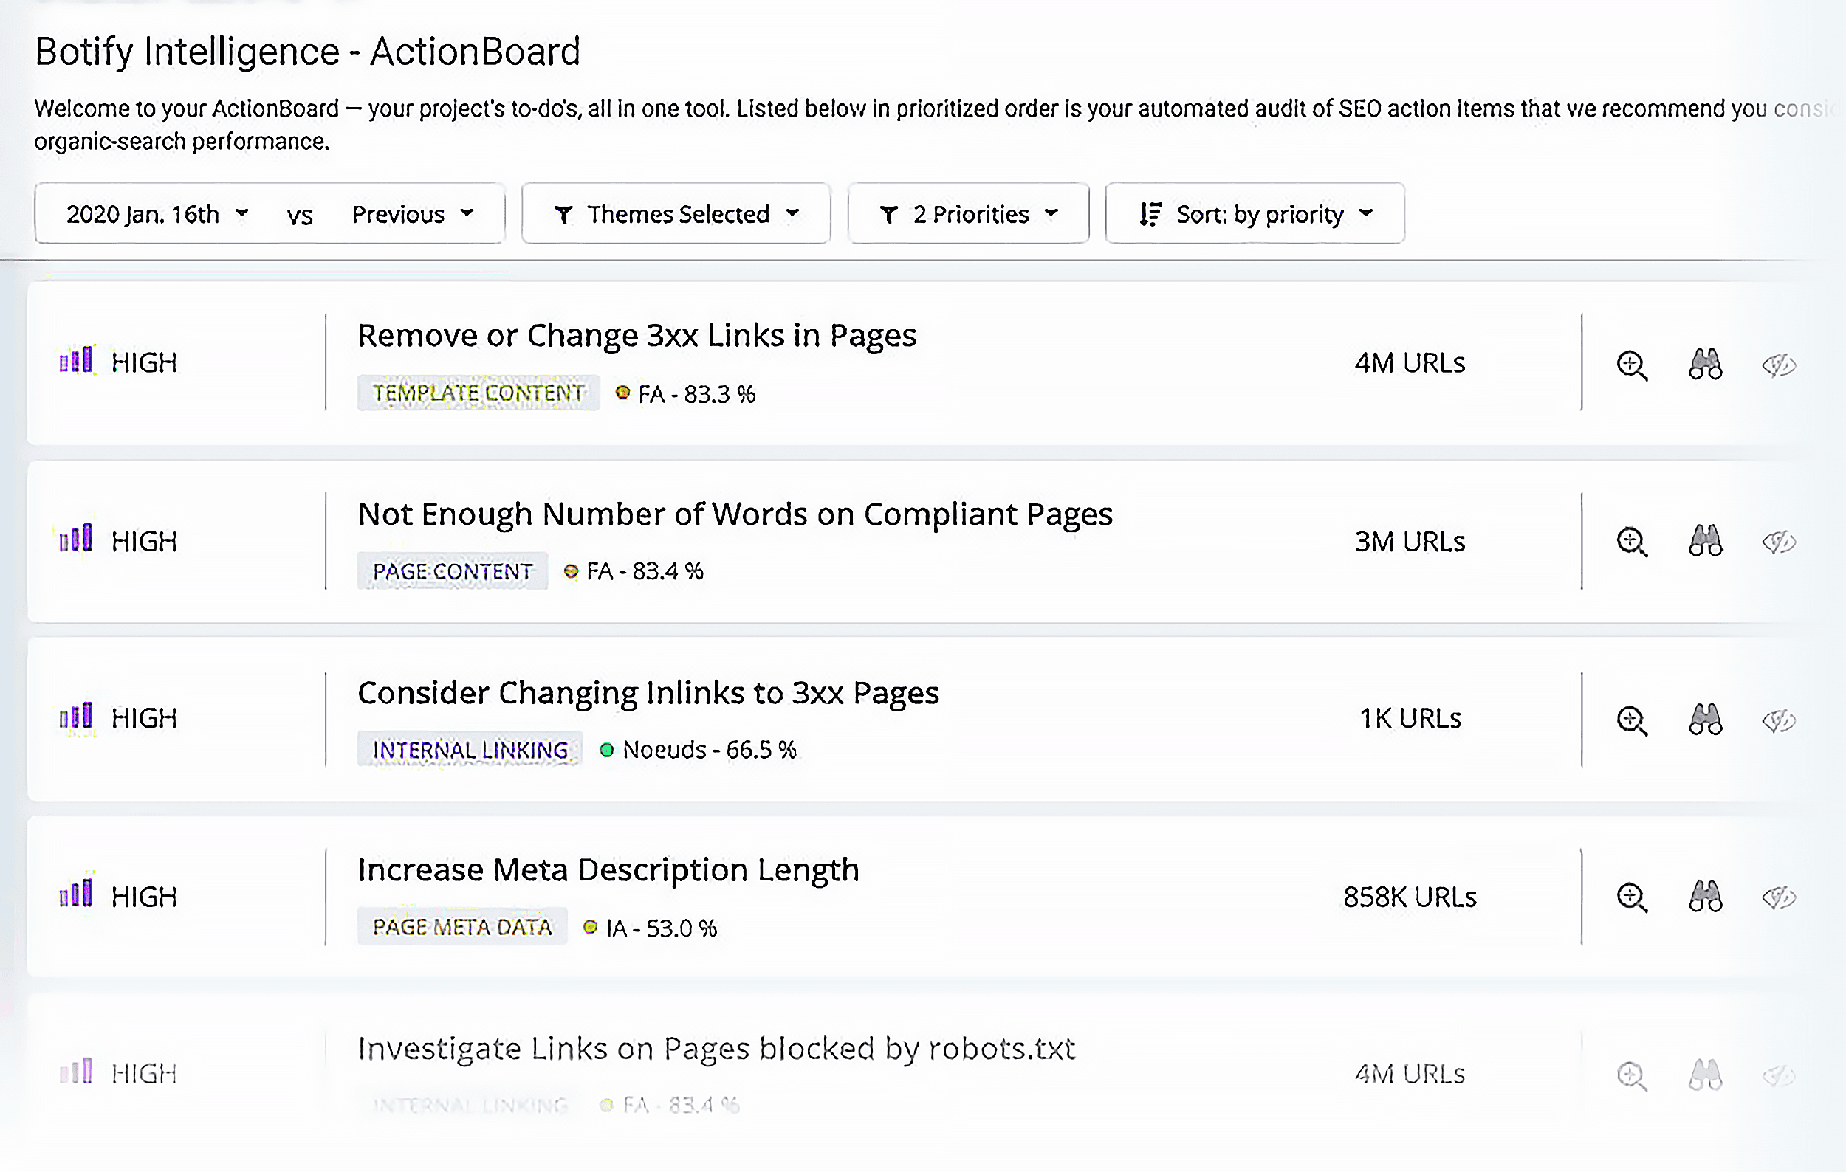Expand the Themes Selected dropdown filter
Image resolution: width=1846 pixels, height=1172 pixels.
(x=676, y=213)
